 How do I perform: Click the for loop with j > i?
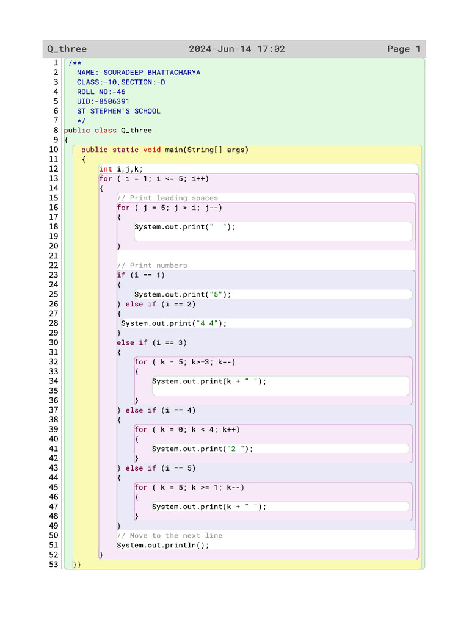pos(170,208)
